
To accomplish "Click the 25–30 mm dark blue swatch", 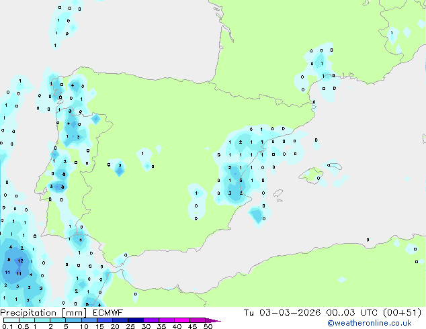I will point(136,320).
